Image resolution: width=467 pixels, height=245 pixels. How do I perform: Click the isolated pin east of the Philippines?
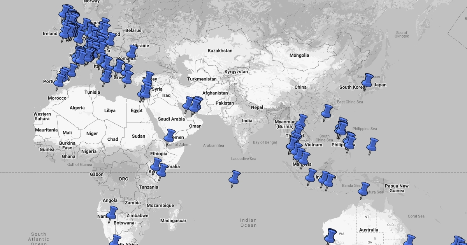click(x=372, y=145)
